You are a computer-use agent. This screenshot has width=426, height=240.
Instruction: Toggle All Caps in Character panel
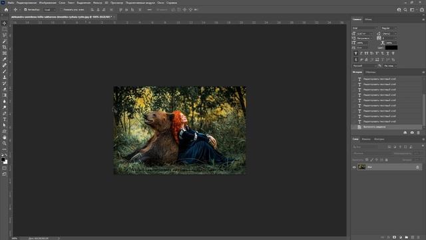tap(366, 53)
